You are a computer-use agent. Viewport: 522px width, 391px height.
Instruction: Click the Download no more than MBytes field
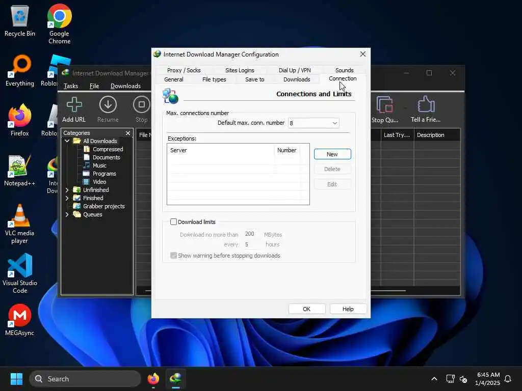[x=251, y=234]
